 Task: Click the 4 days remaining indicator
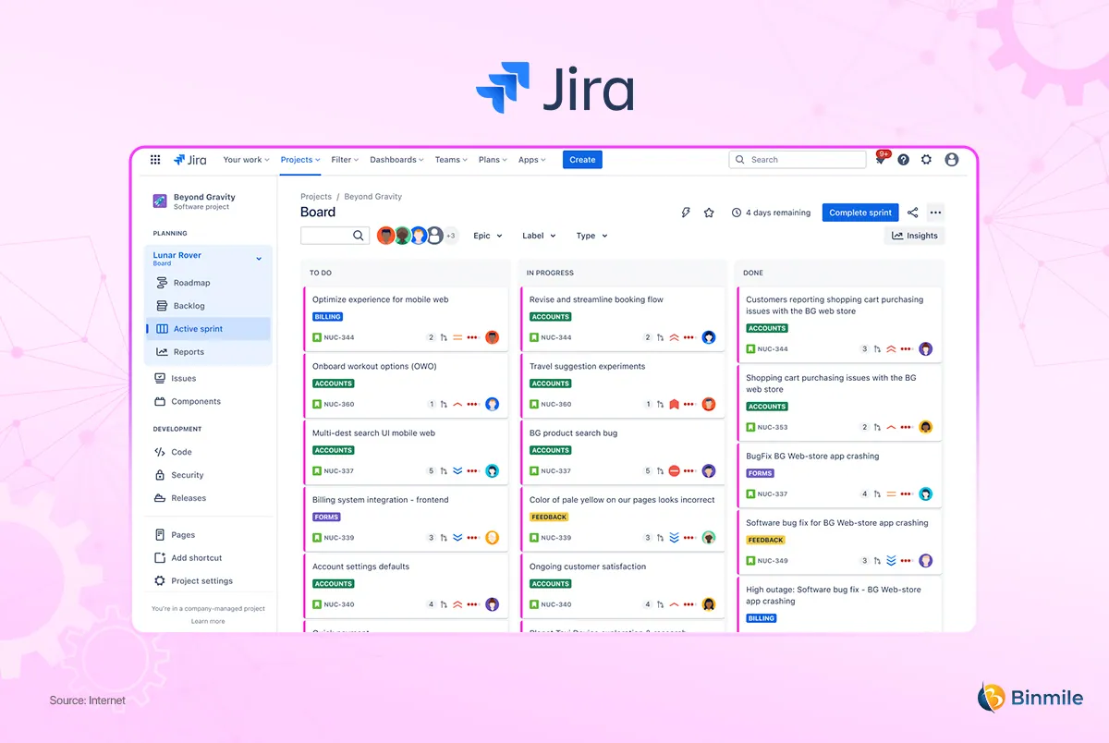[772, 213]
